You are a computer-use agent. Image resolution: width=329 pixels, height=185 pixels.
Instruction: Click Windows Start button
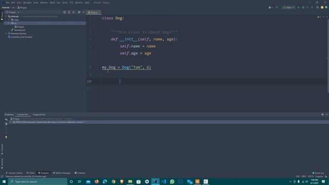4,181
